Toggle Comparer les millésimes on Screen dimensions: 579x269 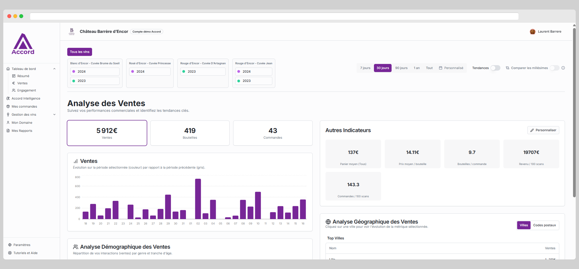pyautogui.click(x=555, y=68)
